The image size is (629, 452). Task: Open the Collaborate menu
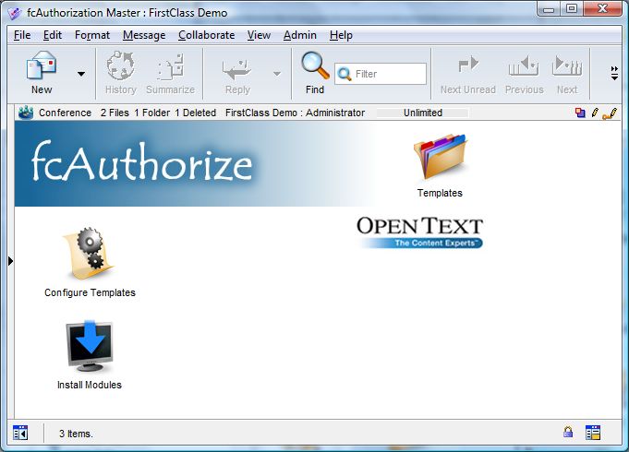click(x=206, y=35)
